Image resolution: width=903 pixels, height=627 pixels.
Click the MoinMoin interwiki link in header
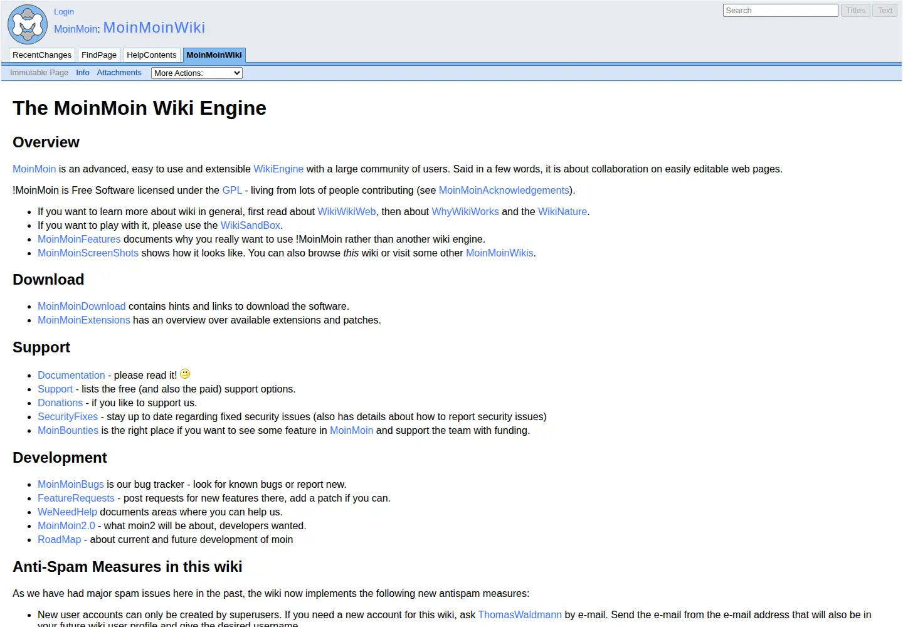(x=76, y=29)
